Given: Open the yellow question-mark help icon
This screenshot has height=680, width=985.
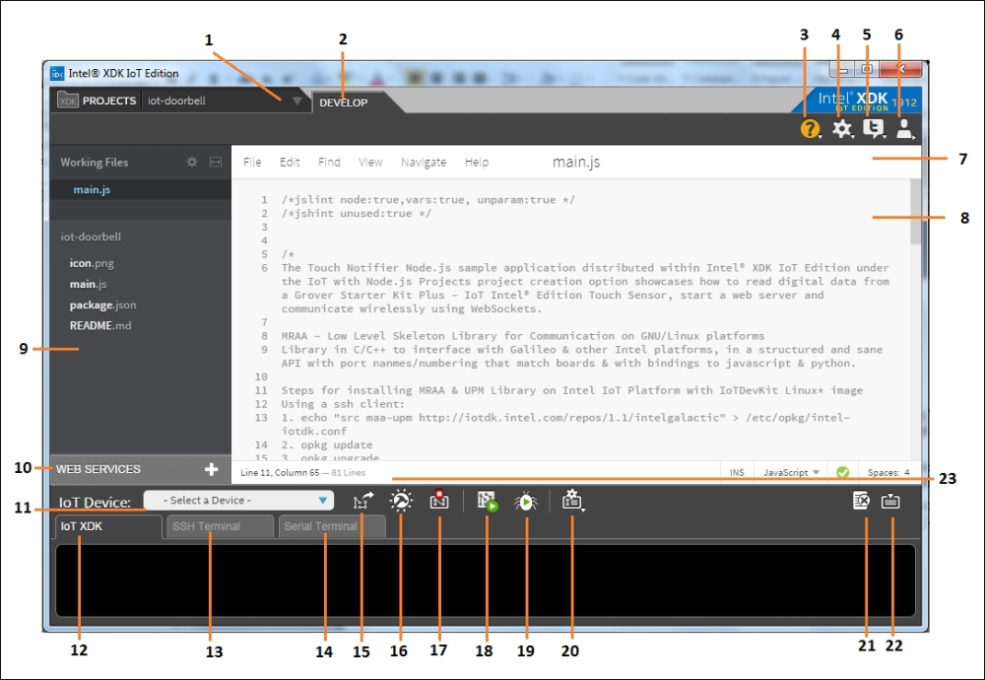Looking at the screenshot, I should click(810, 129).
